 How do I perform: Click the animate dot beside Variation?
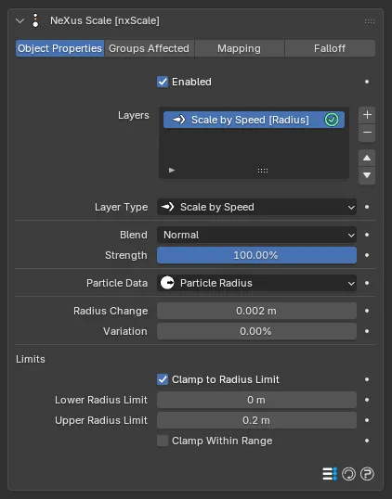click(x=367, y=331)
